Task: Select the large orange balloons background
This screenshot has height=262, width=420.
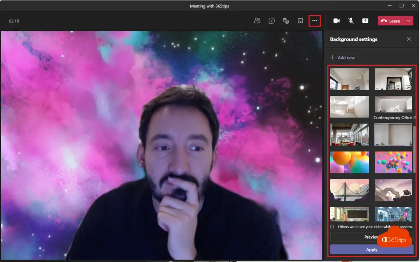Action: pos(349,162)
